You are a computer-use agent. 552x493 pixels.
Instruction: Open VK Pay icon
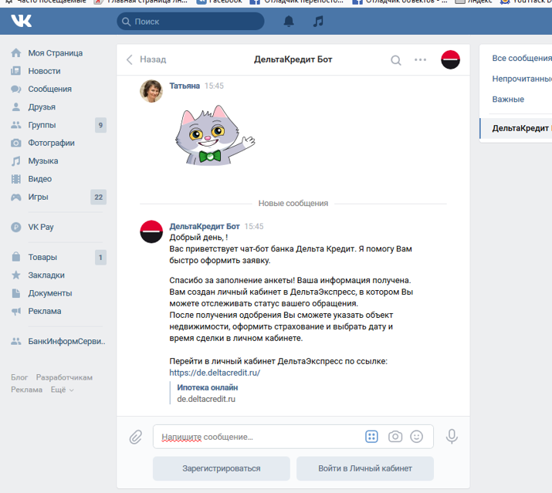[16, 227]
